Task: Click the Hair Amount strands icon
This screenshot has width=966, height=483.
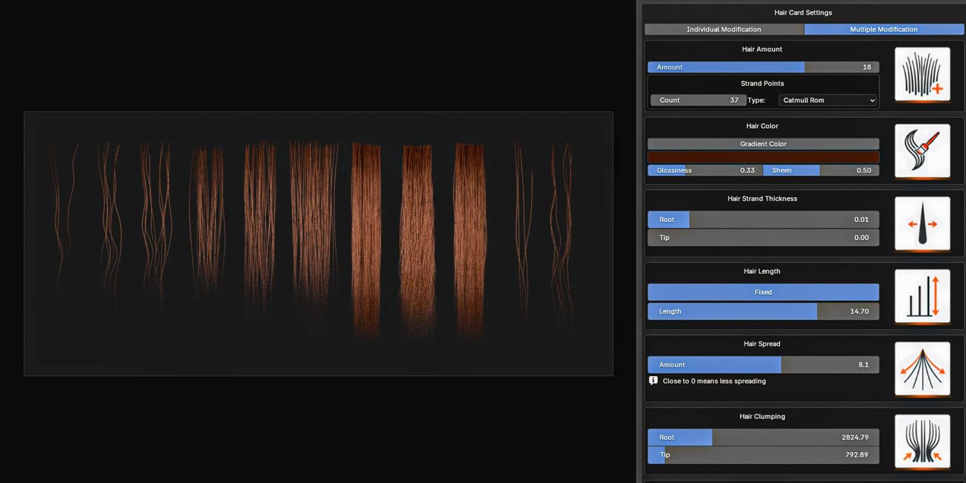Action: (x=922, y=74)
